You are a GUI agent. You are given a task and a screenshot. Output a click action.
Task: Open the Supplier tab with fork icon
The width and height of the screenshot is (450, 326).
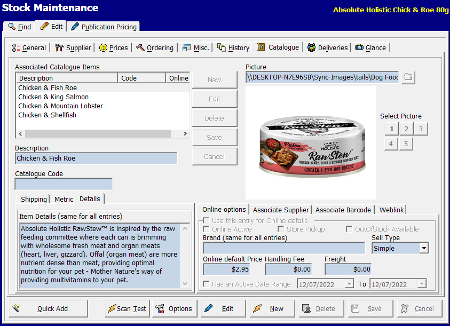[73, 47]
